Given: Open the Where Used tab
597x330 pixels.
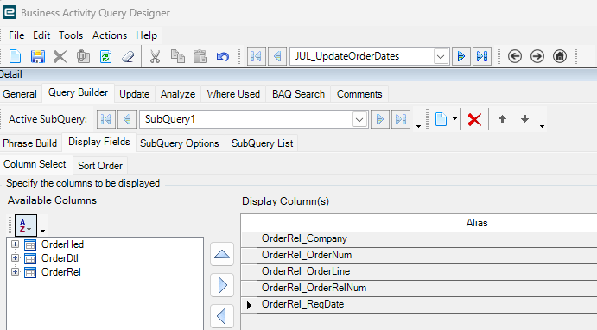Looking at the screenshot, I should (x=233, y=94).
